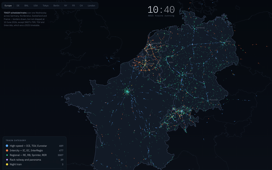Switch to the London tab
272x170 pixels.
[x=92, y=5]
